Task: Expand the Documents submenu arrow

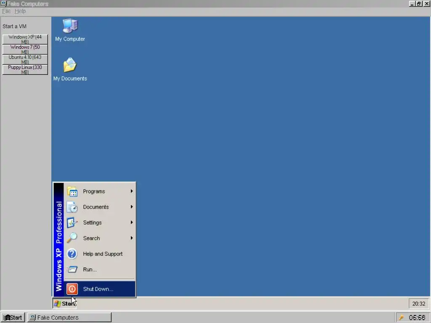Action: [x=132, y=207]
